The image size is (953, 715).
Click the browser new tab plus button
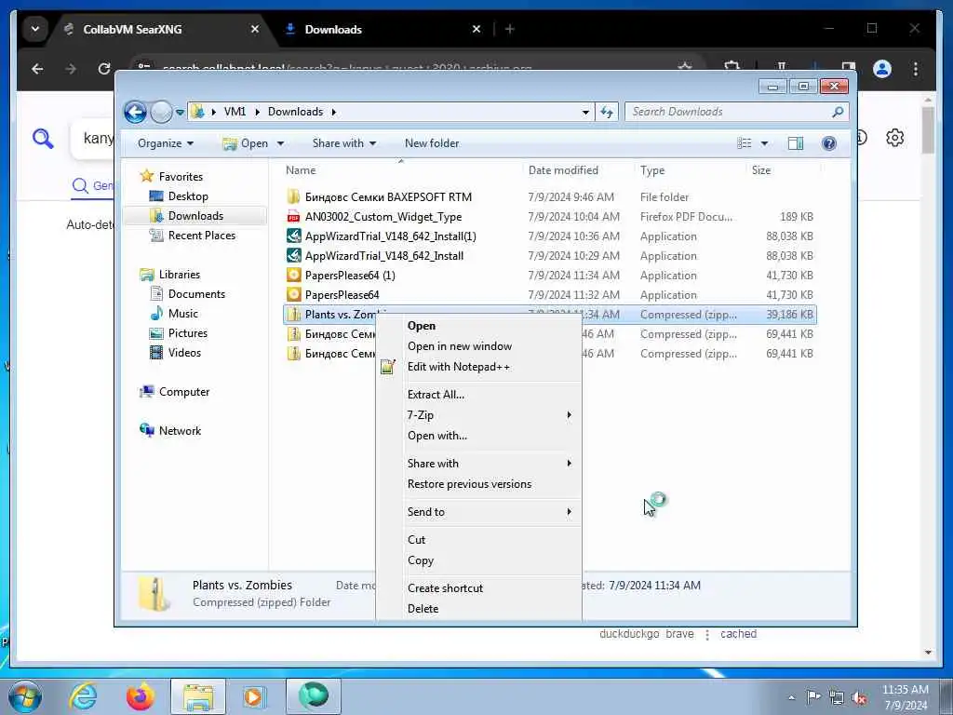pyautogui.click(x=510, y=29)
